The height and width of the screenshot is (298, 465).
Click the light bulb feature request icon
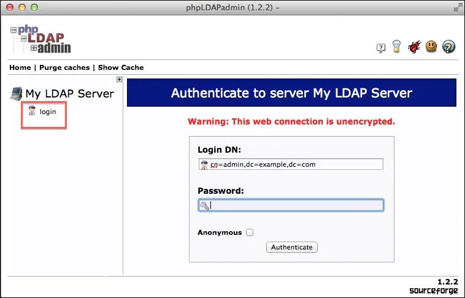coord(396,47)
